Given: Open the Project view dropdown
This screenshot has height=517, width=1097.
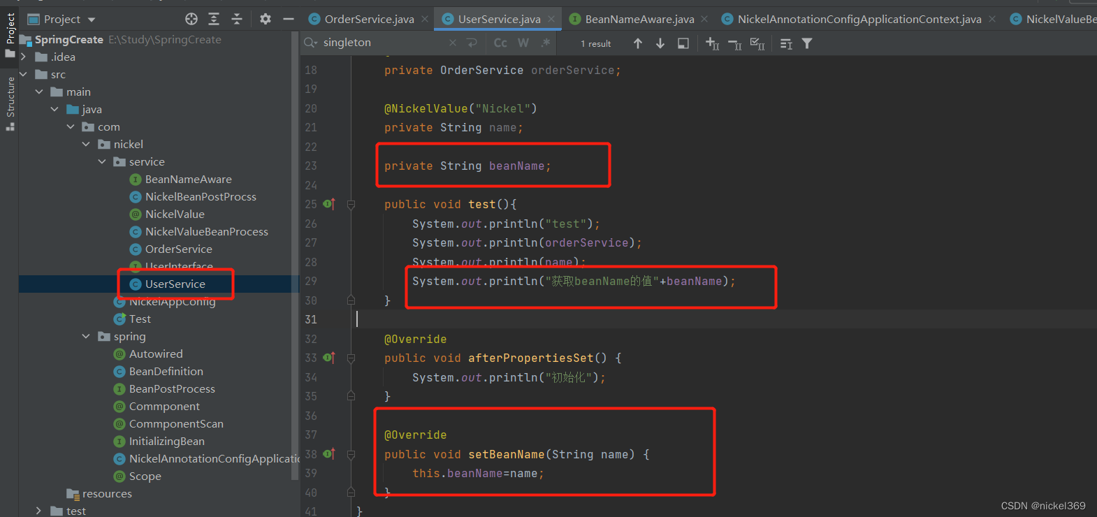Looking at the screenshot, I should [92, 20].
